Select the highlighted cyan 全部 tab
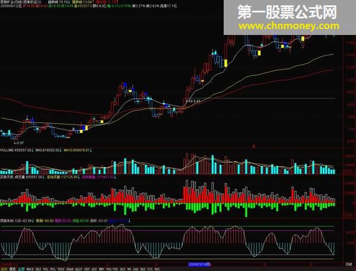Screen dimensions: 356x271 click(x=21, y=269)
